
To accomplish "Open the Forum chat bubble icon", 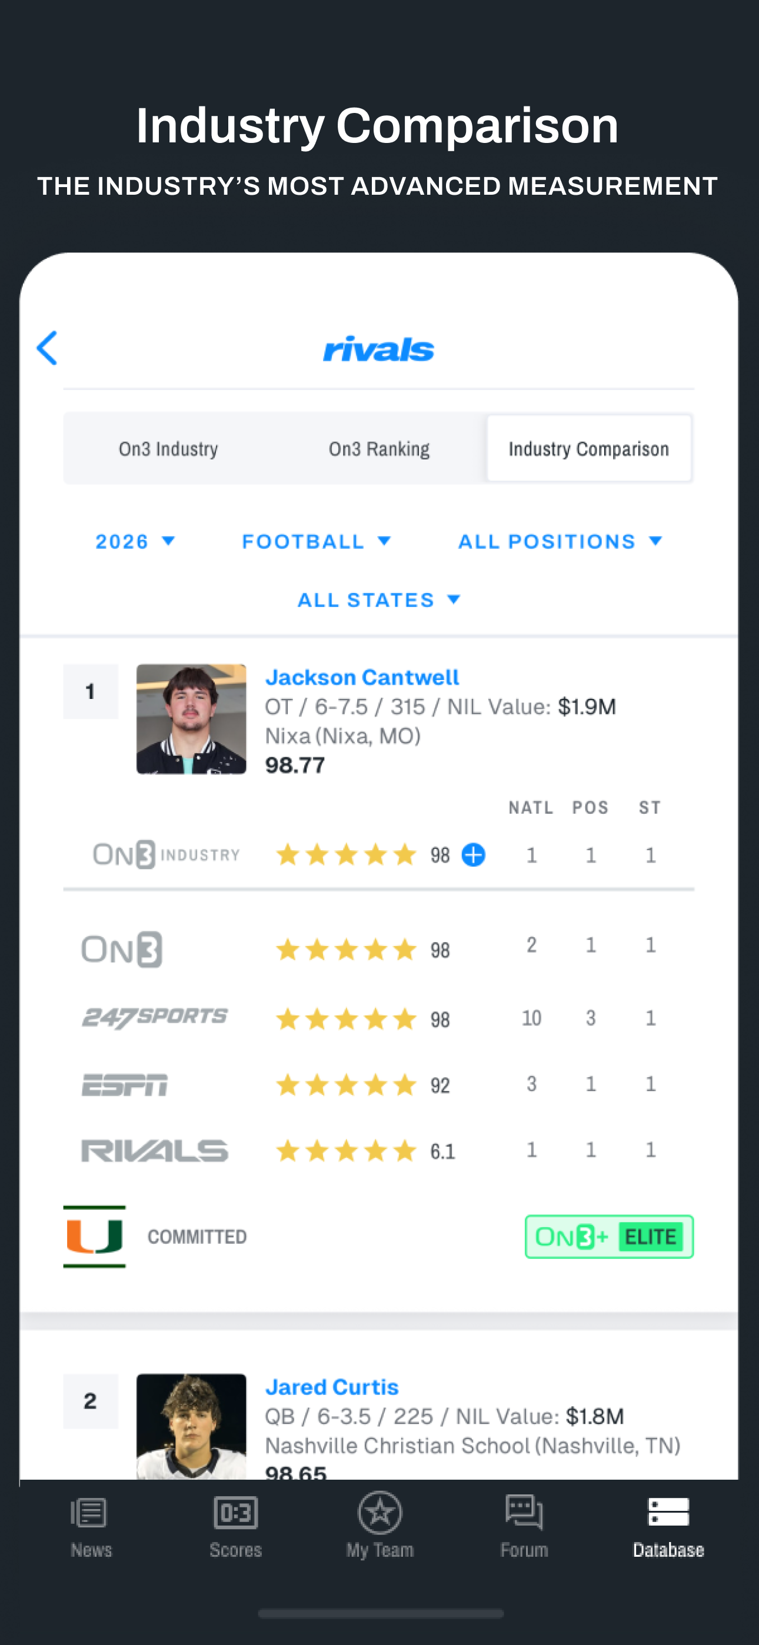I will 524,1511.
